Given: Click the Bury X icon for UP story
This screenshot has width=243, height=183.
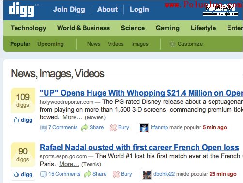Looking at the screenshot, I should pyautogui.click(x=113, y=128).
